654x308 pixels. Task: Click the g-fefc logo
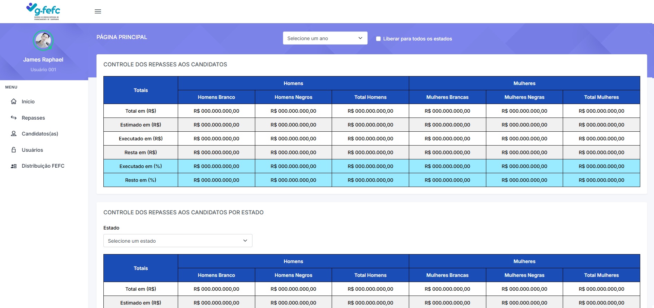[43, 11]
